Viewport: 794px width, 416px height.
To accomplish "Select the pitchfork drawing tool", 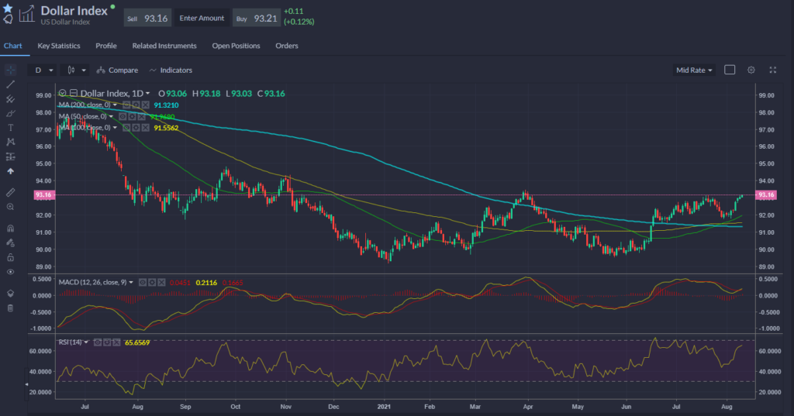I will (11, 99).
